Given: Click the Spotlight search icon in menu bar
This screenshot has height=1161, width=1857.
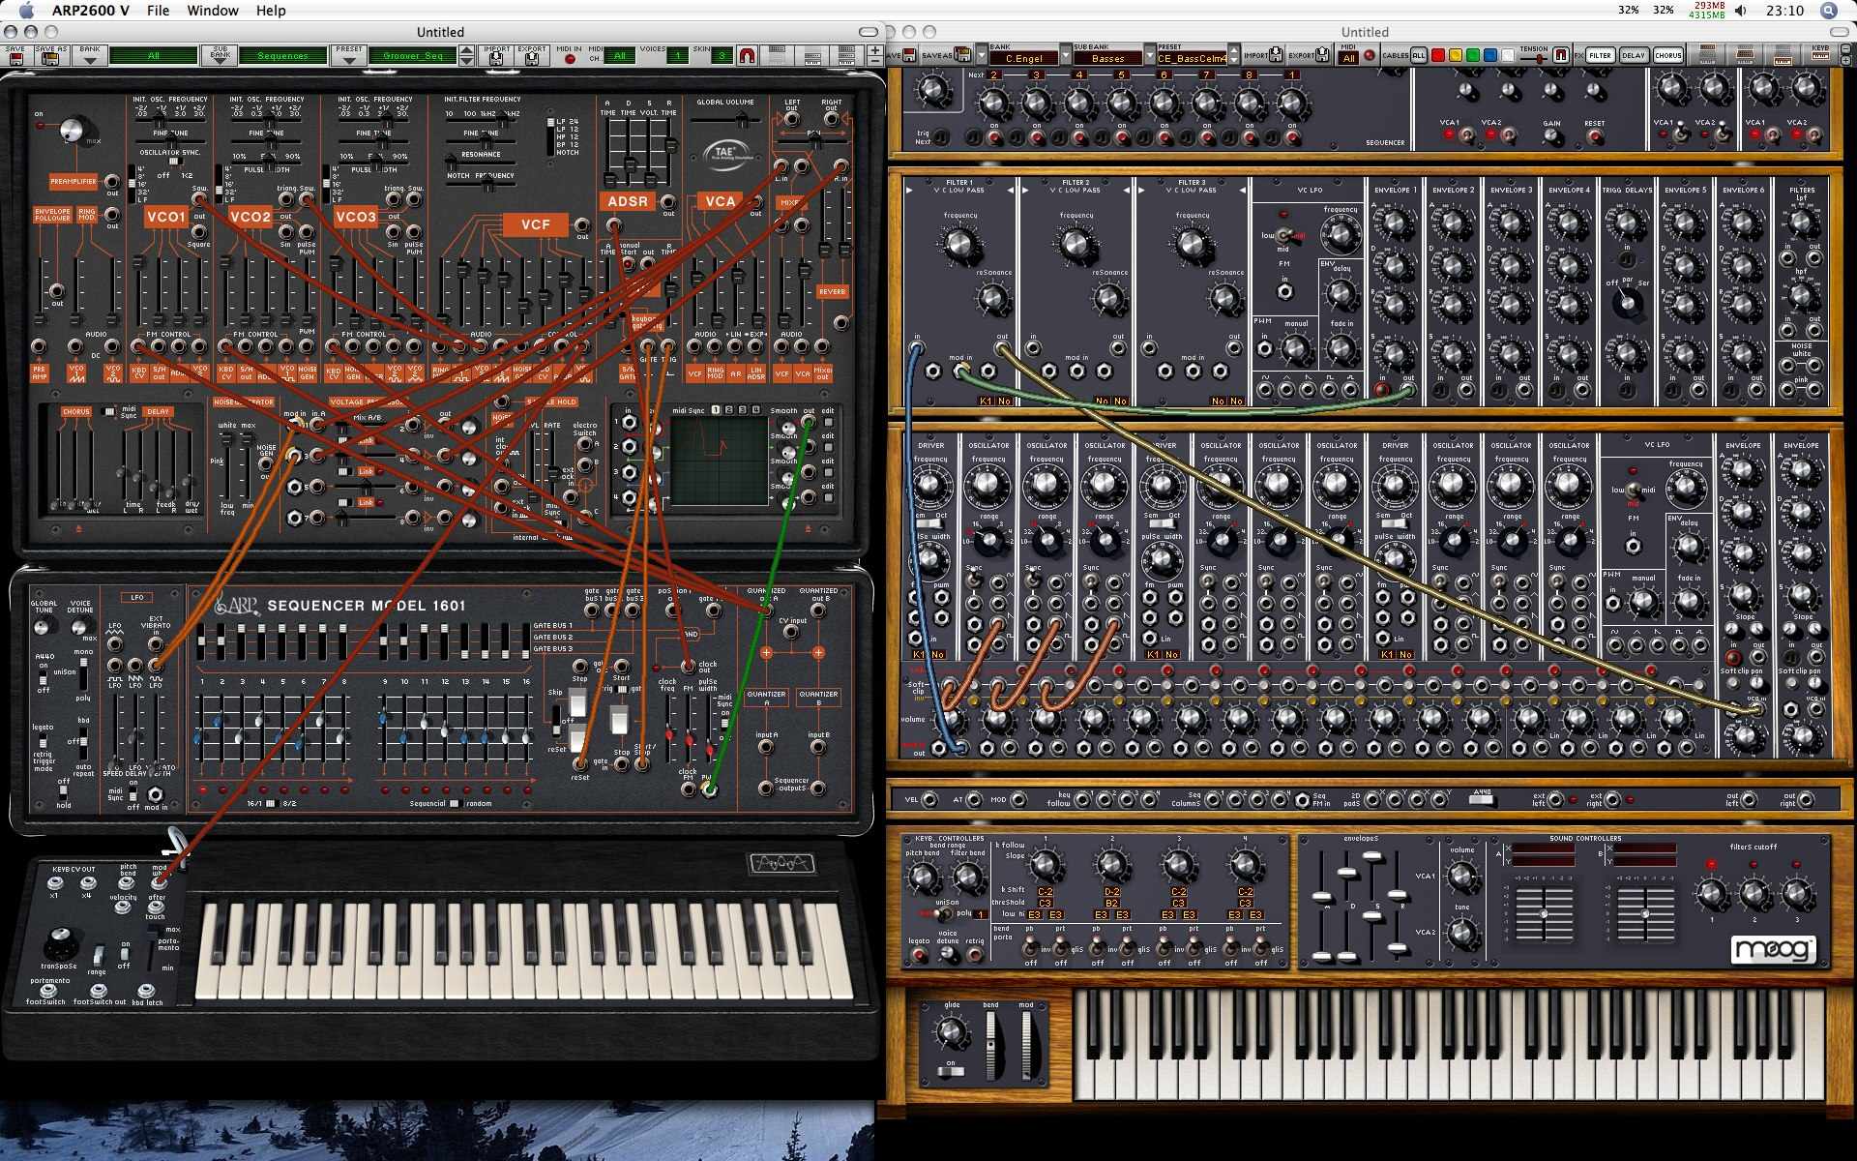Looking at the screenshot, I should (x=1828, y=11).
